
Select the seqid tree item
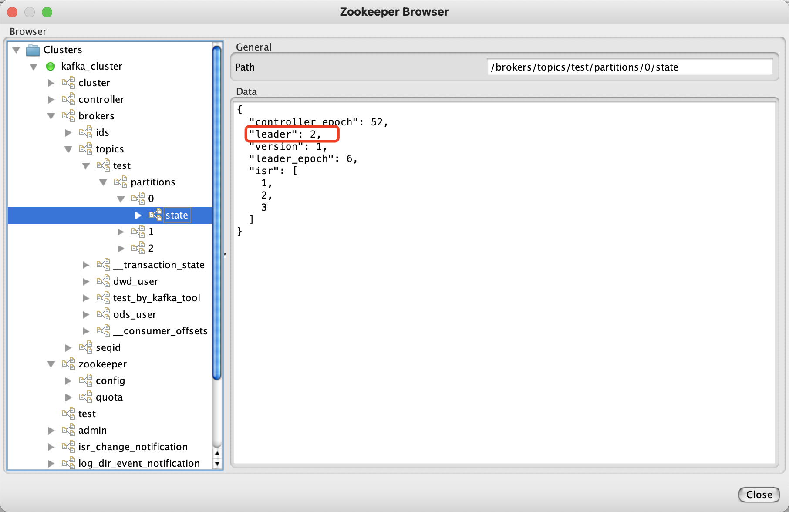pyautogui.click(x=108, y=347)
